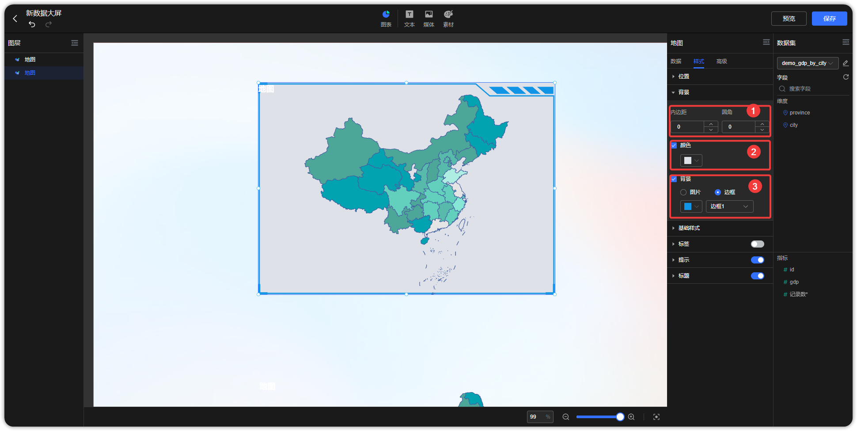Viewport: 857px width, 431px height.
Task: Decrease the 圆角 corner radius value
Action: (762, 130)
